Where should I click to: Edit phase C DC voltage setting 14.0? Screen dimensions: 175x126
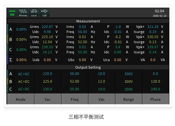[x=101, y=89]
